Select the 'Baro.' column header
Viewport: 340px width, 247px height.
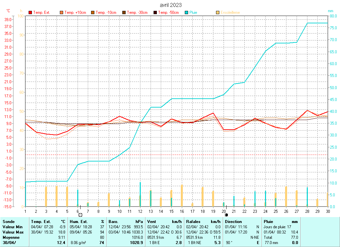coord(113,222)
